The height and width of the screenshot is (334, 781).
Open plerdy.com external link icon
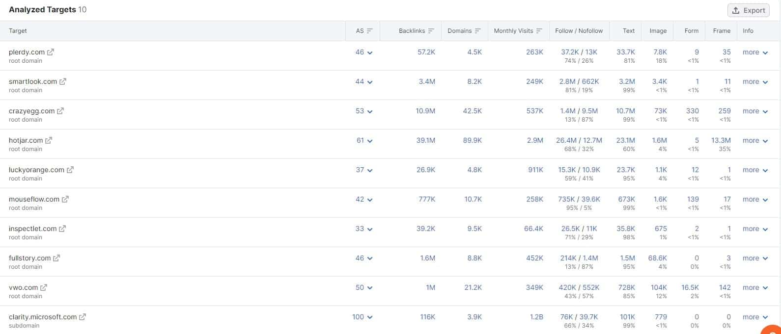51,52
